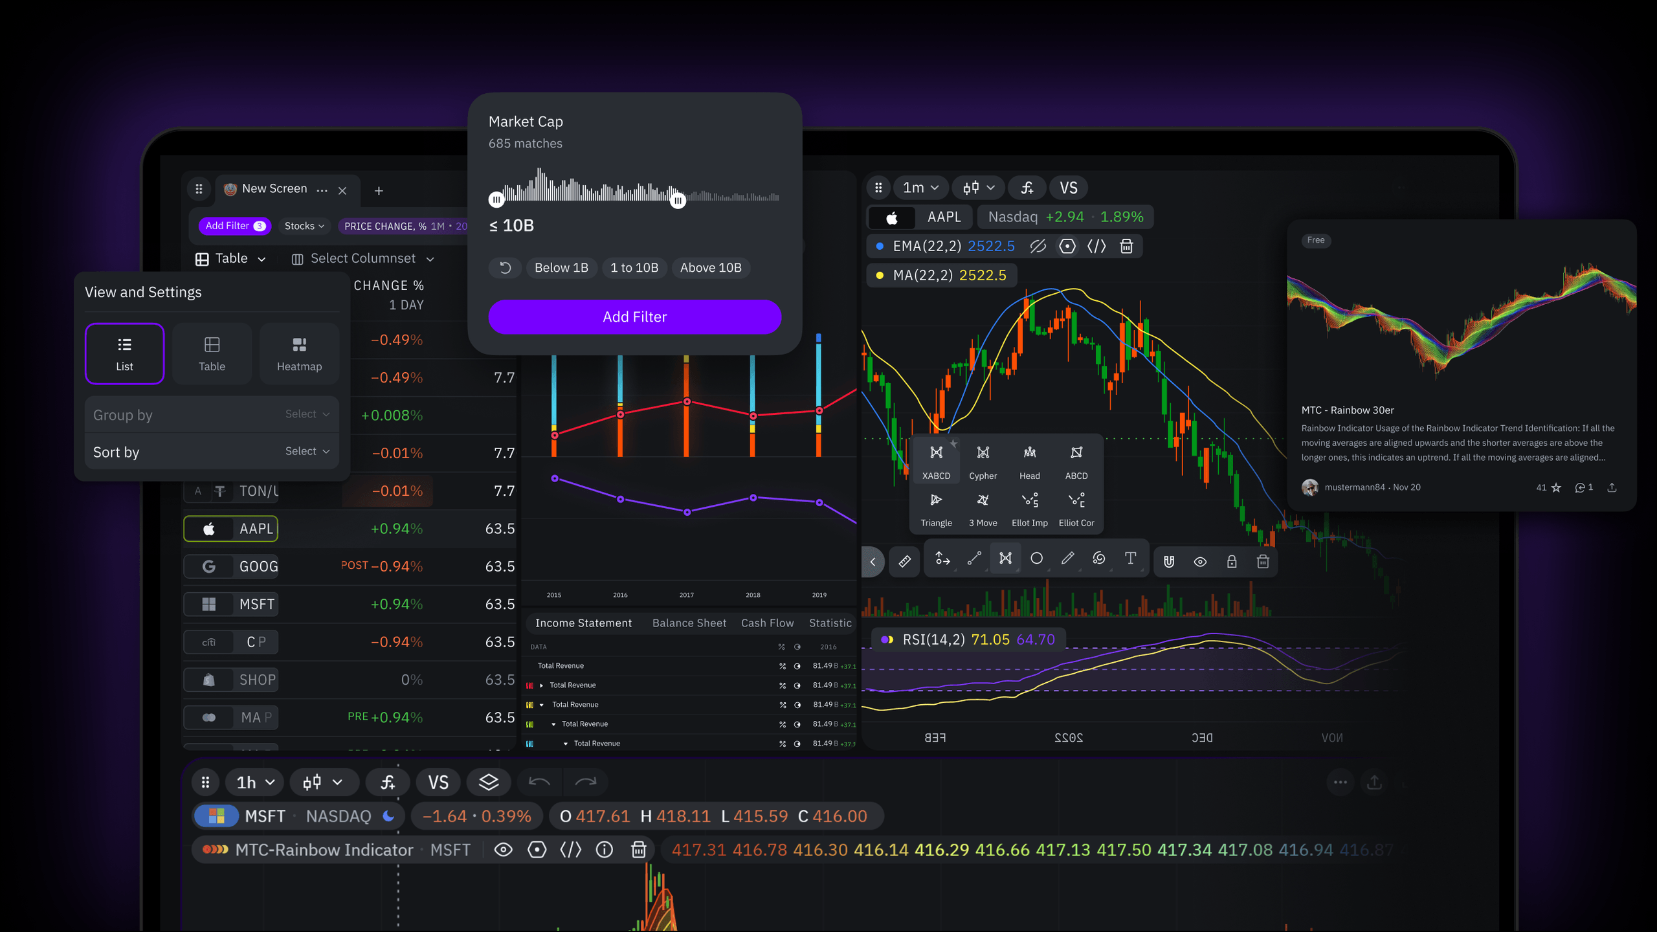Toggle drawings visibility eye icon

(1200, 561)
